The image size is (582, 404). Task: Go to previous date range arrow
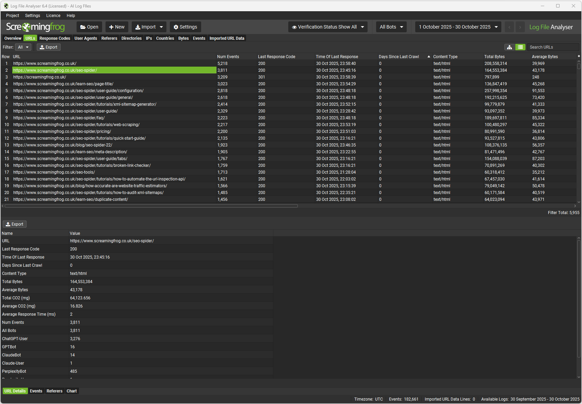(x=509, y=27)
